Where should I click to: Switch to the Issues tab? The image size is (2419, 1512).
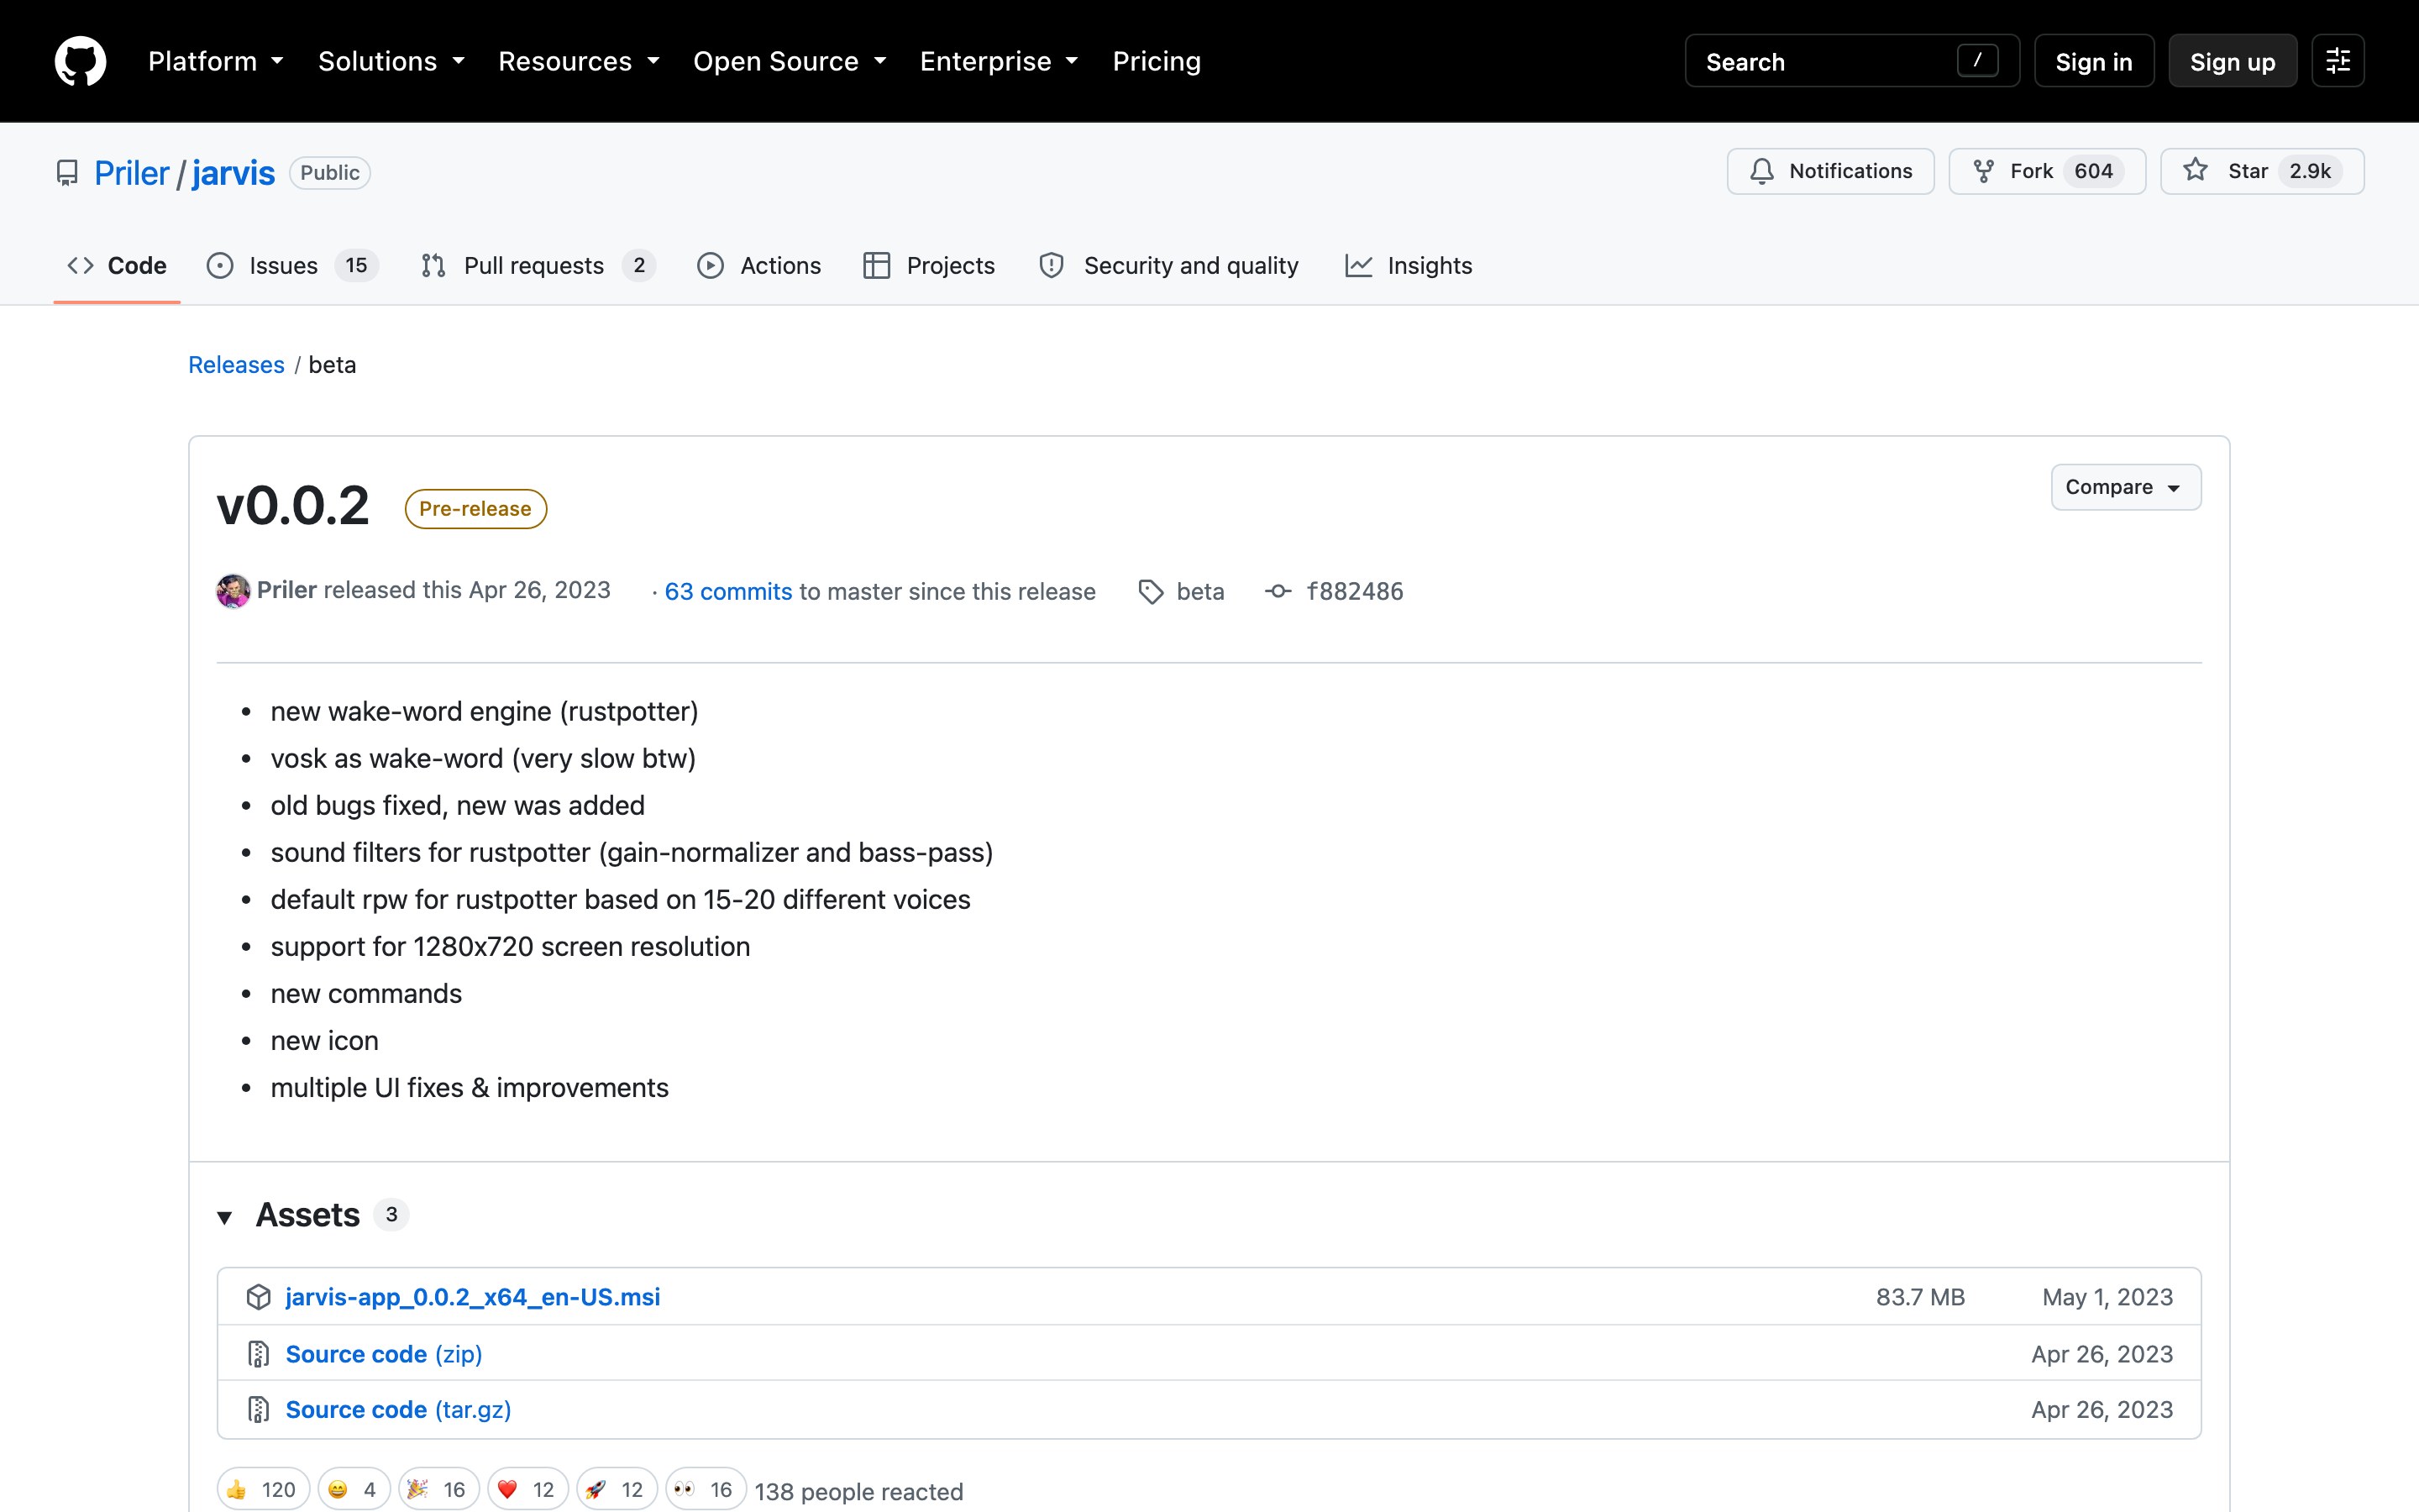pos(292,265)
